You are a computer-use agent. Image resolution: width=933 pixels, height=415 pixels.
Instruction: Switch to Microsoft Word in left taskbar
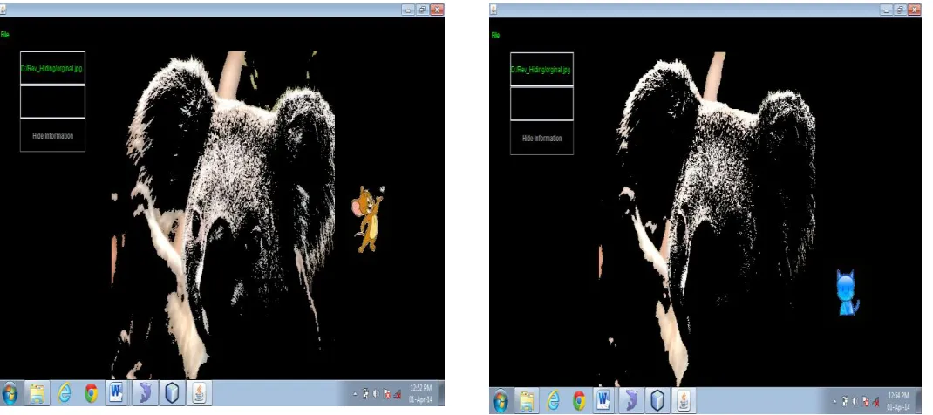(117, 393)
